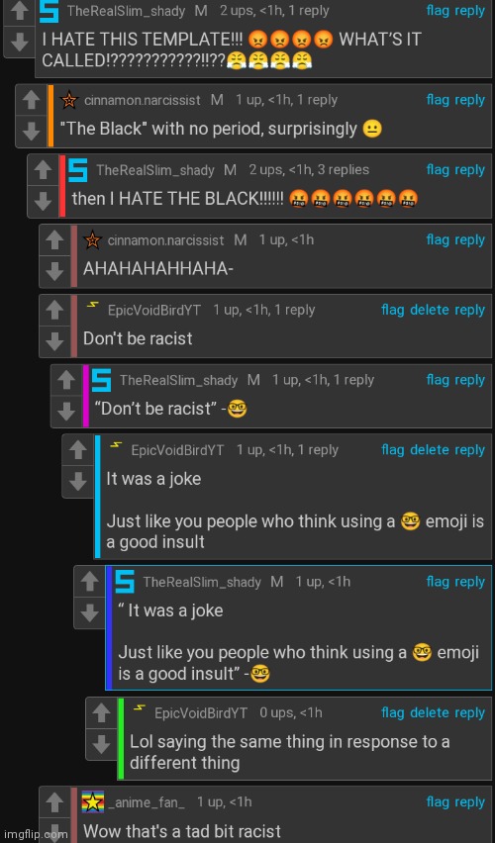
Task: Upvote the "Lol saying the same thing" comment
Action: 102,713
